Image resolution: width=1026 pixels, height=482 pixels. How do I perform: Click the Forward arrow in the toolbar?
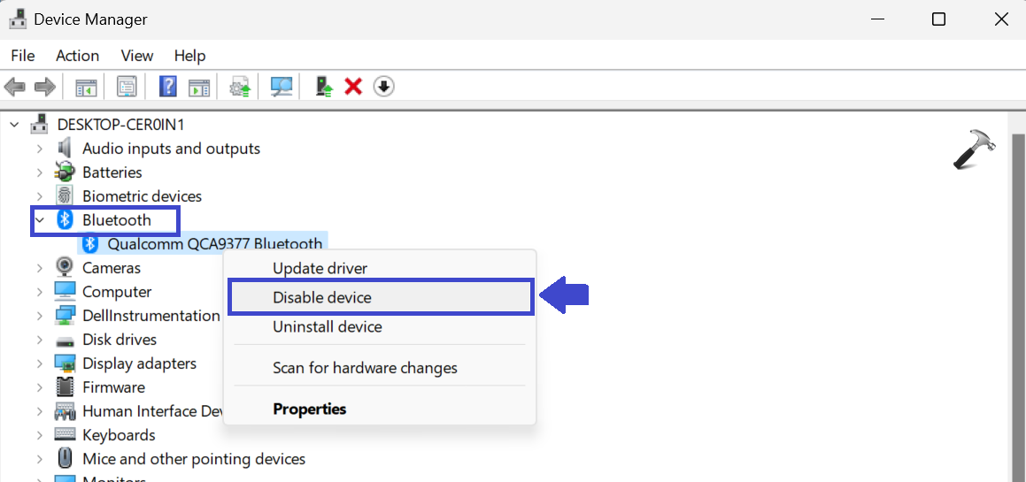click(x=44, y=87)
